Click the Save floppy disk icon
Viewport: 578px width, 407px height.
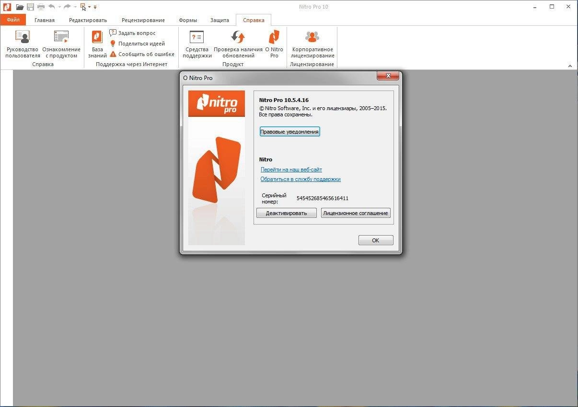[x=30, y=7]
